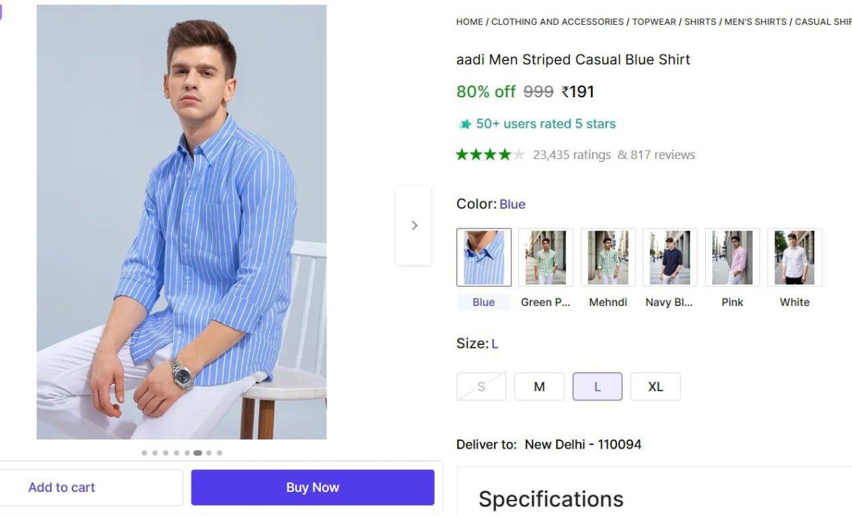Screen dimensions: 852x516
Task: Choose size XL
Action: click(x=655, y=387)
